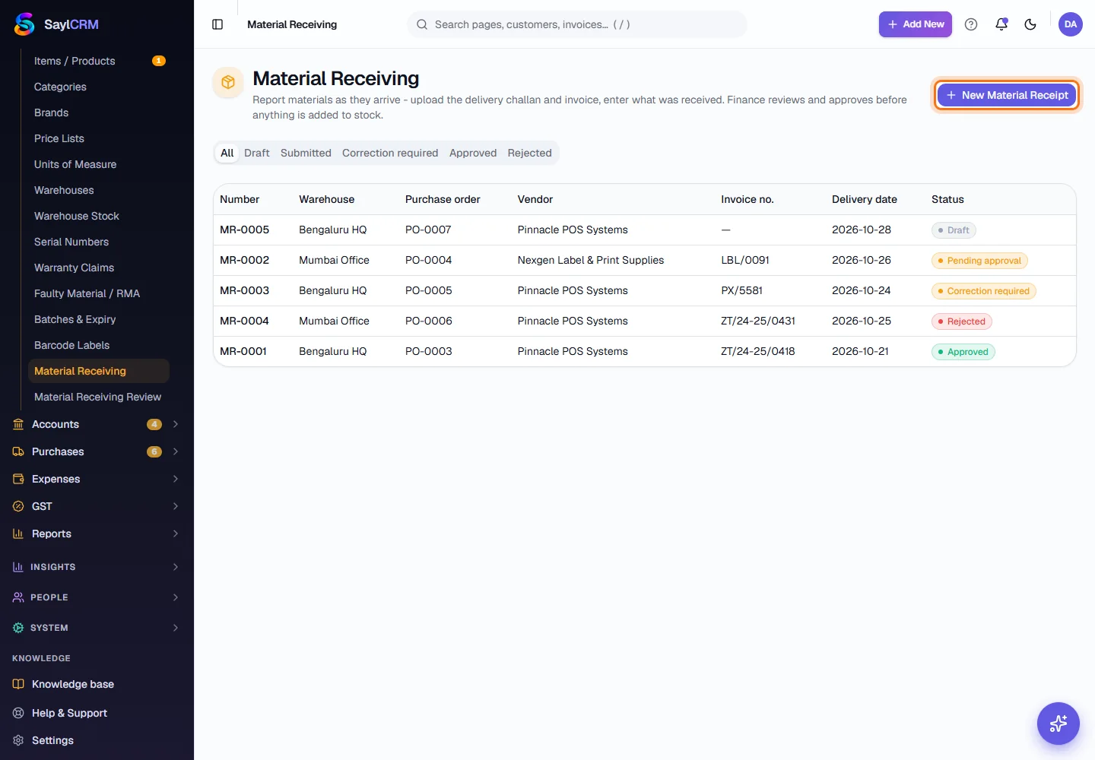
Task: Click the System gear icon
Action: tap(18, 628)
